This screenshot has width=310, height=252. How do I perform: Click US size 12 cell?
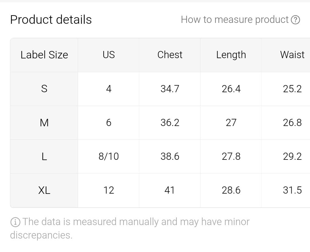108,190
